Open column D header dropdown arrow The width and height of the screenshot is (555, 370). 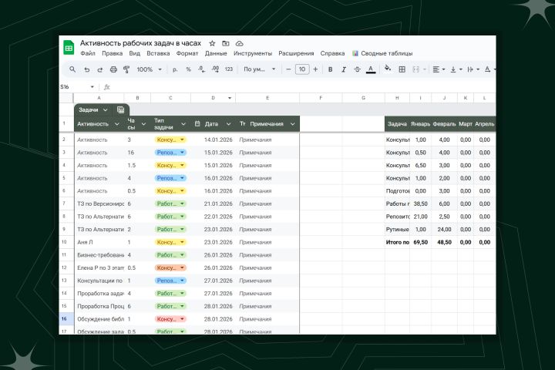(230, 98)
